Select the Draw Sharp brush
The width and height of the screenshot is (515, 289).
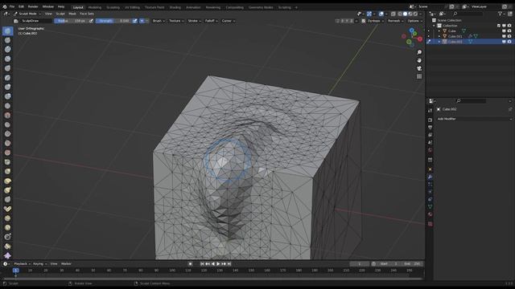[x=7, y=40]
